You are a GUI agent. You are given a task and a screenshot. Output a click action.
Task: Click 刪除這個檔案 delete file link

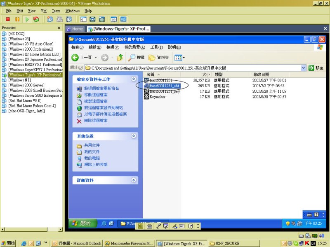pyautogui.click(x=96, y=121)
